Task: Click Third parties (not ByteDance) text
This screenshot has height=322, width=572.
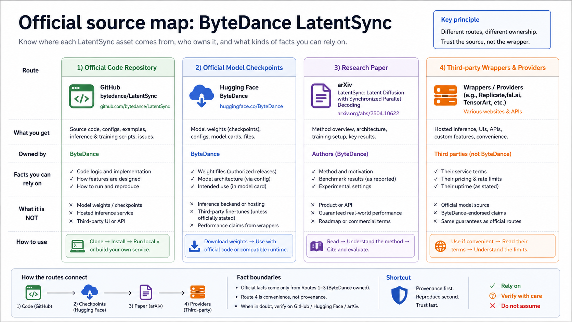Action: click(x=473, y=154)
